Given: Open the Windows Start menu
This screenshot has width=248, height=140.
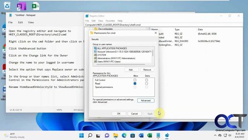Looking at the screenshot, I should [x=81, y=135].
